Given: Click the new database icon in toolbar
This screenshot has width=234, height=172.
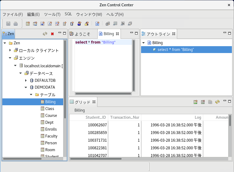Looking at the screenshot, I should click(x=72, y=24).
